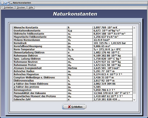Click value T₀ = 273,16 K
148x118 pixels.
coord(102,49)
